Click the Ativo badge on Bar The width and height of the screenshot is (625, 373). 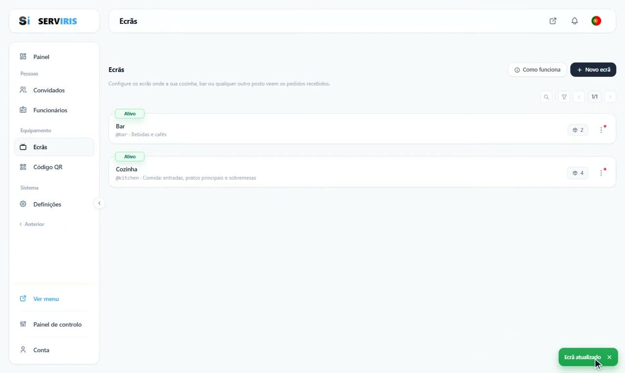click(129, 114)
